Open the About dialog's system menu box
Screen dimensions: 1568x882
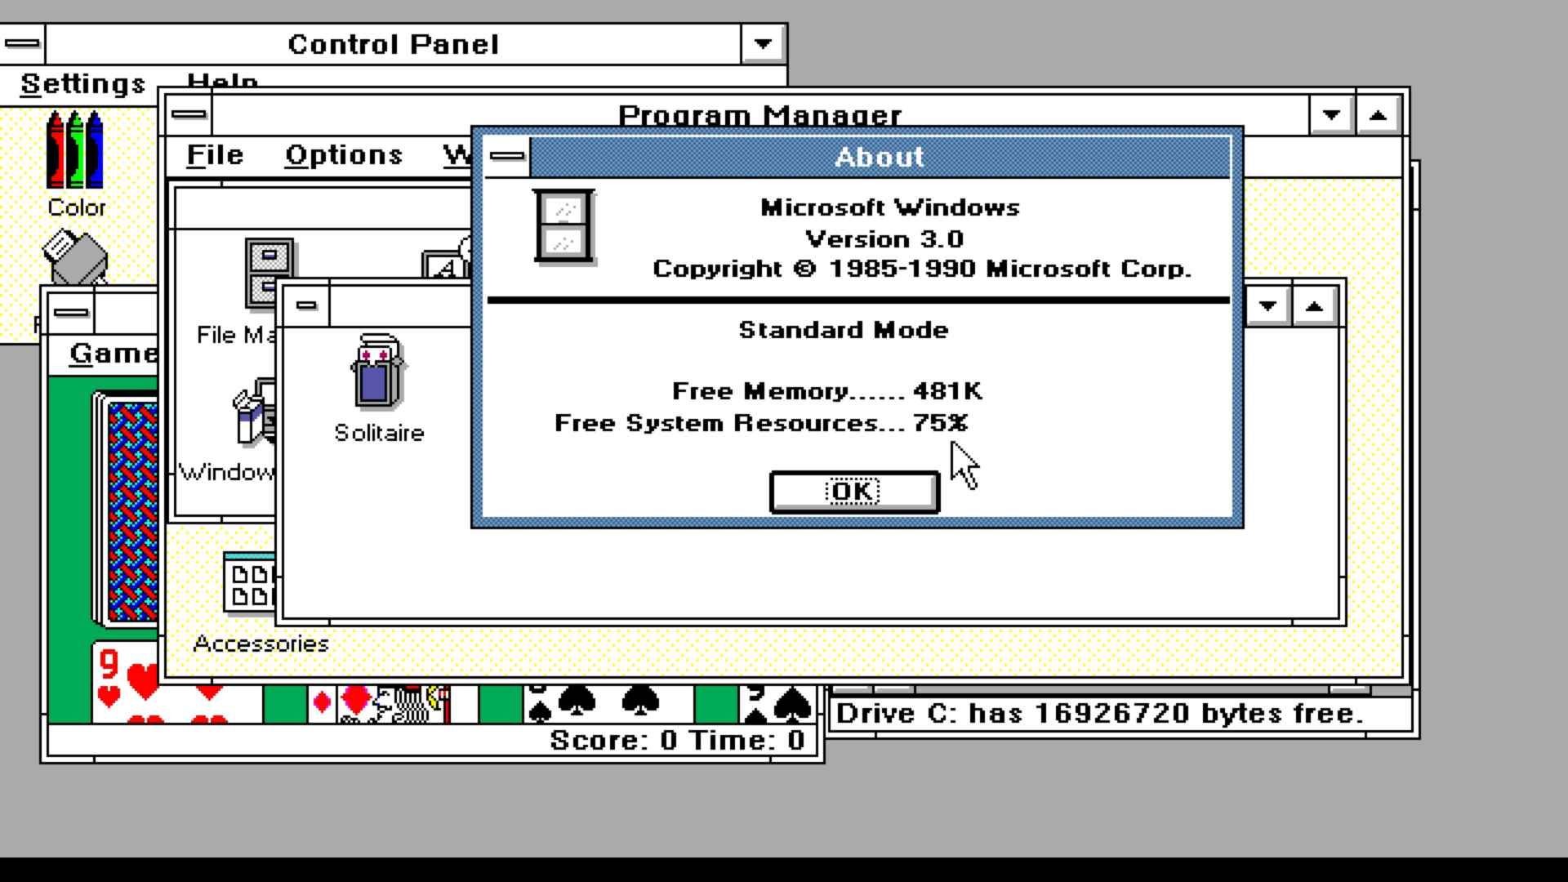pos(507,156)
